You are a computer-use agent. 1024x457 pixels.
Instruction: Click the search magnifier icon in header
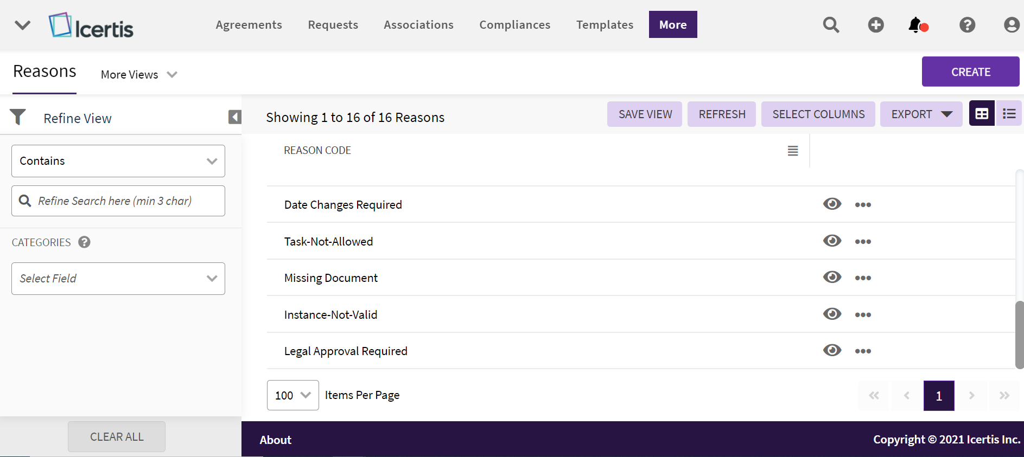[831, 25]
